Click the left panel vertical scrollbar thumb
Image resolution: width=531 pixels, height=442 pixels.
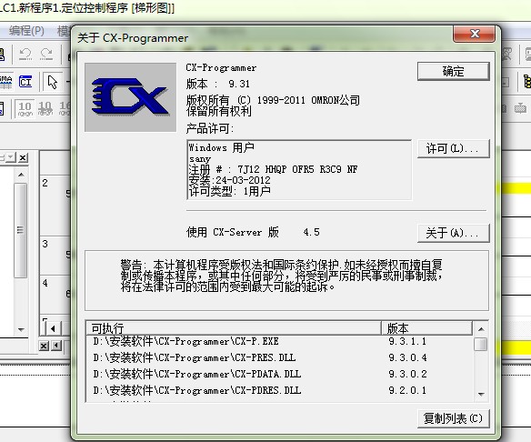(21, 230)
